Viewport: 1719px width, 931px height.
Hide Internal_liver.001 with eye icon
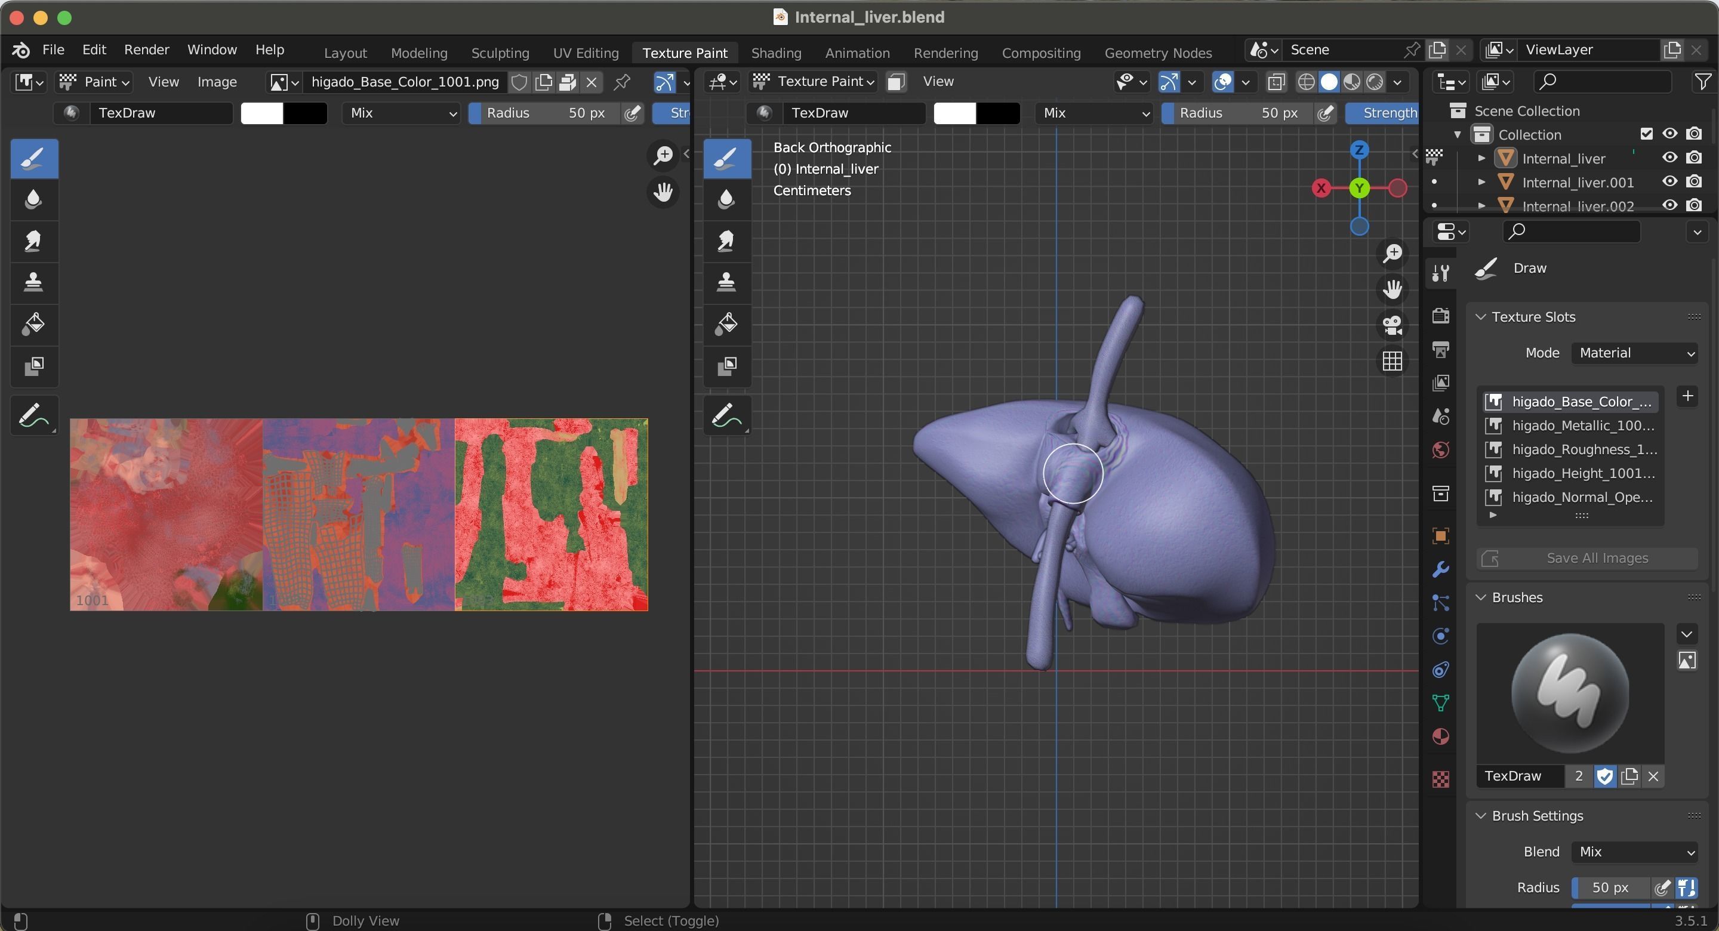(1669, 181)
